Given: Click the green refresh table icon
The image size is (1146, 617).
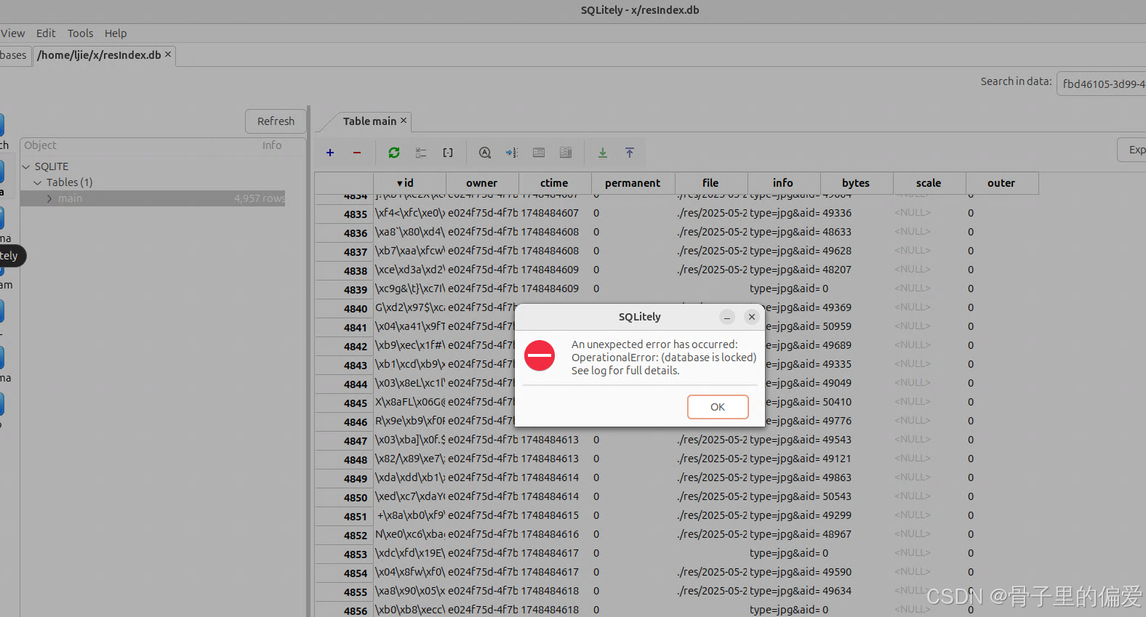Looking at the screenshot, I should click(394, 153).
